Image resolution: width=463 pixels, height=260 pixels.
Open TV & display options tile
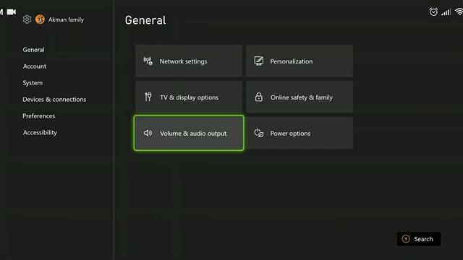pos(189,97)
